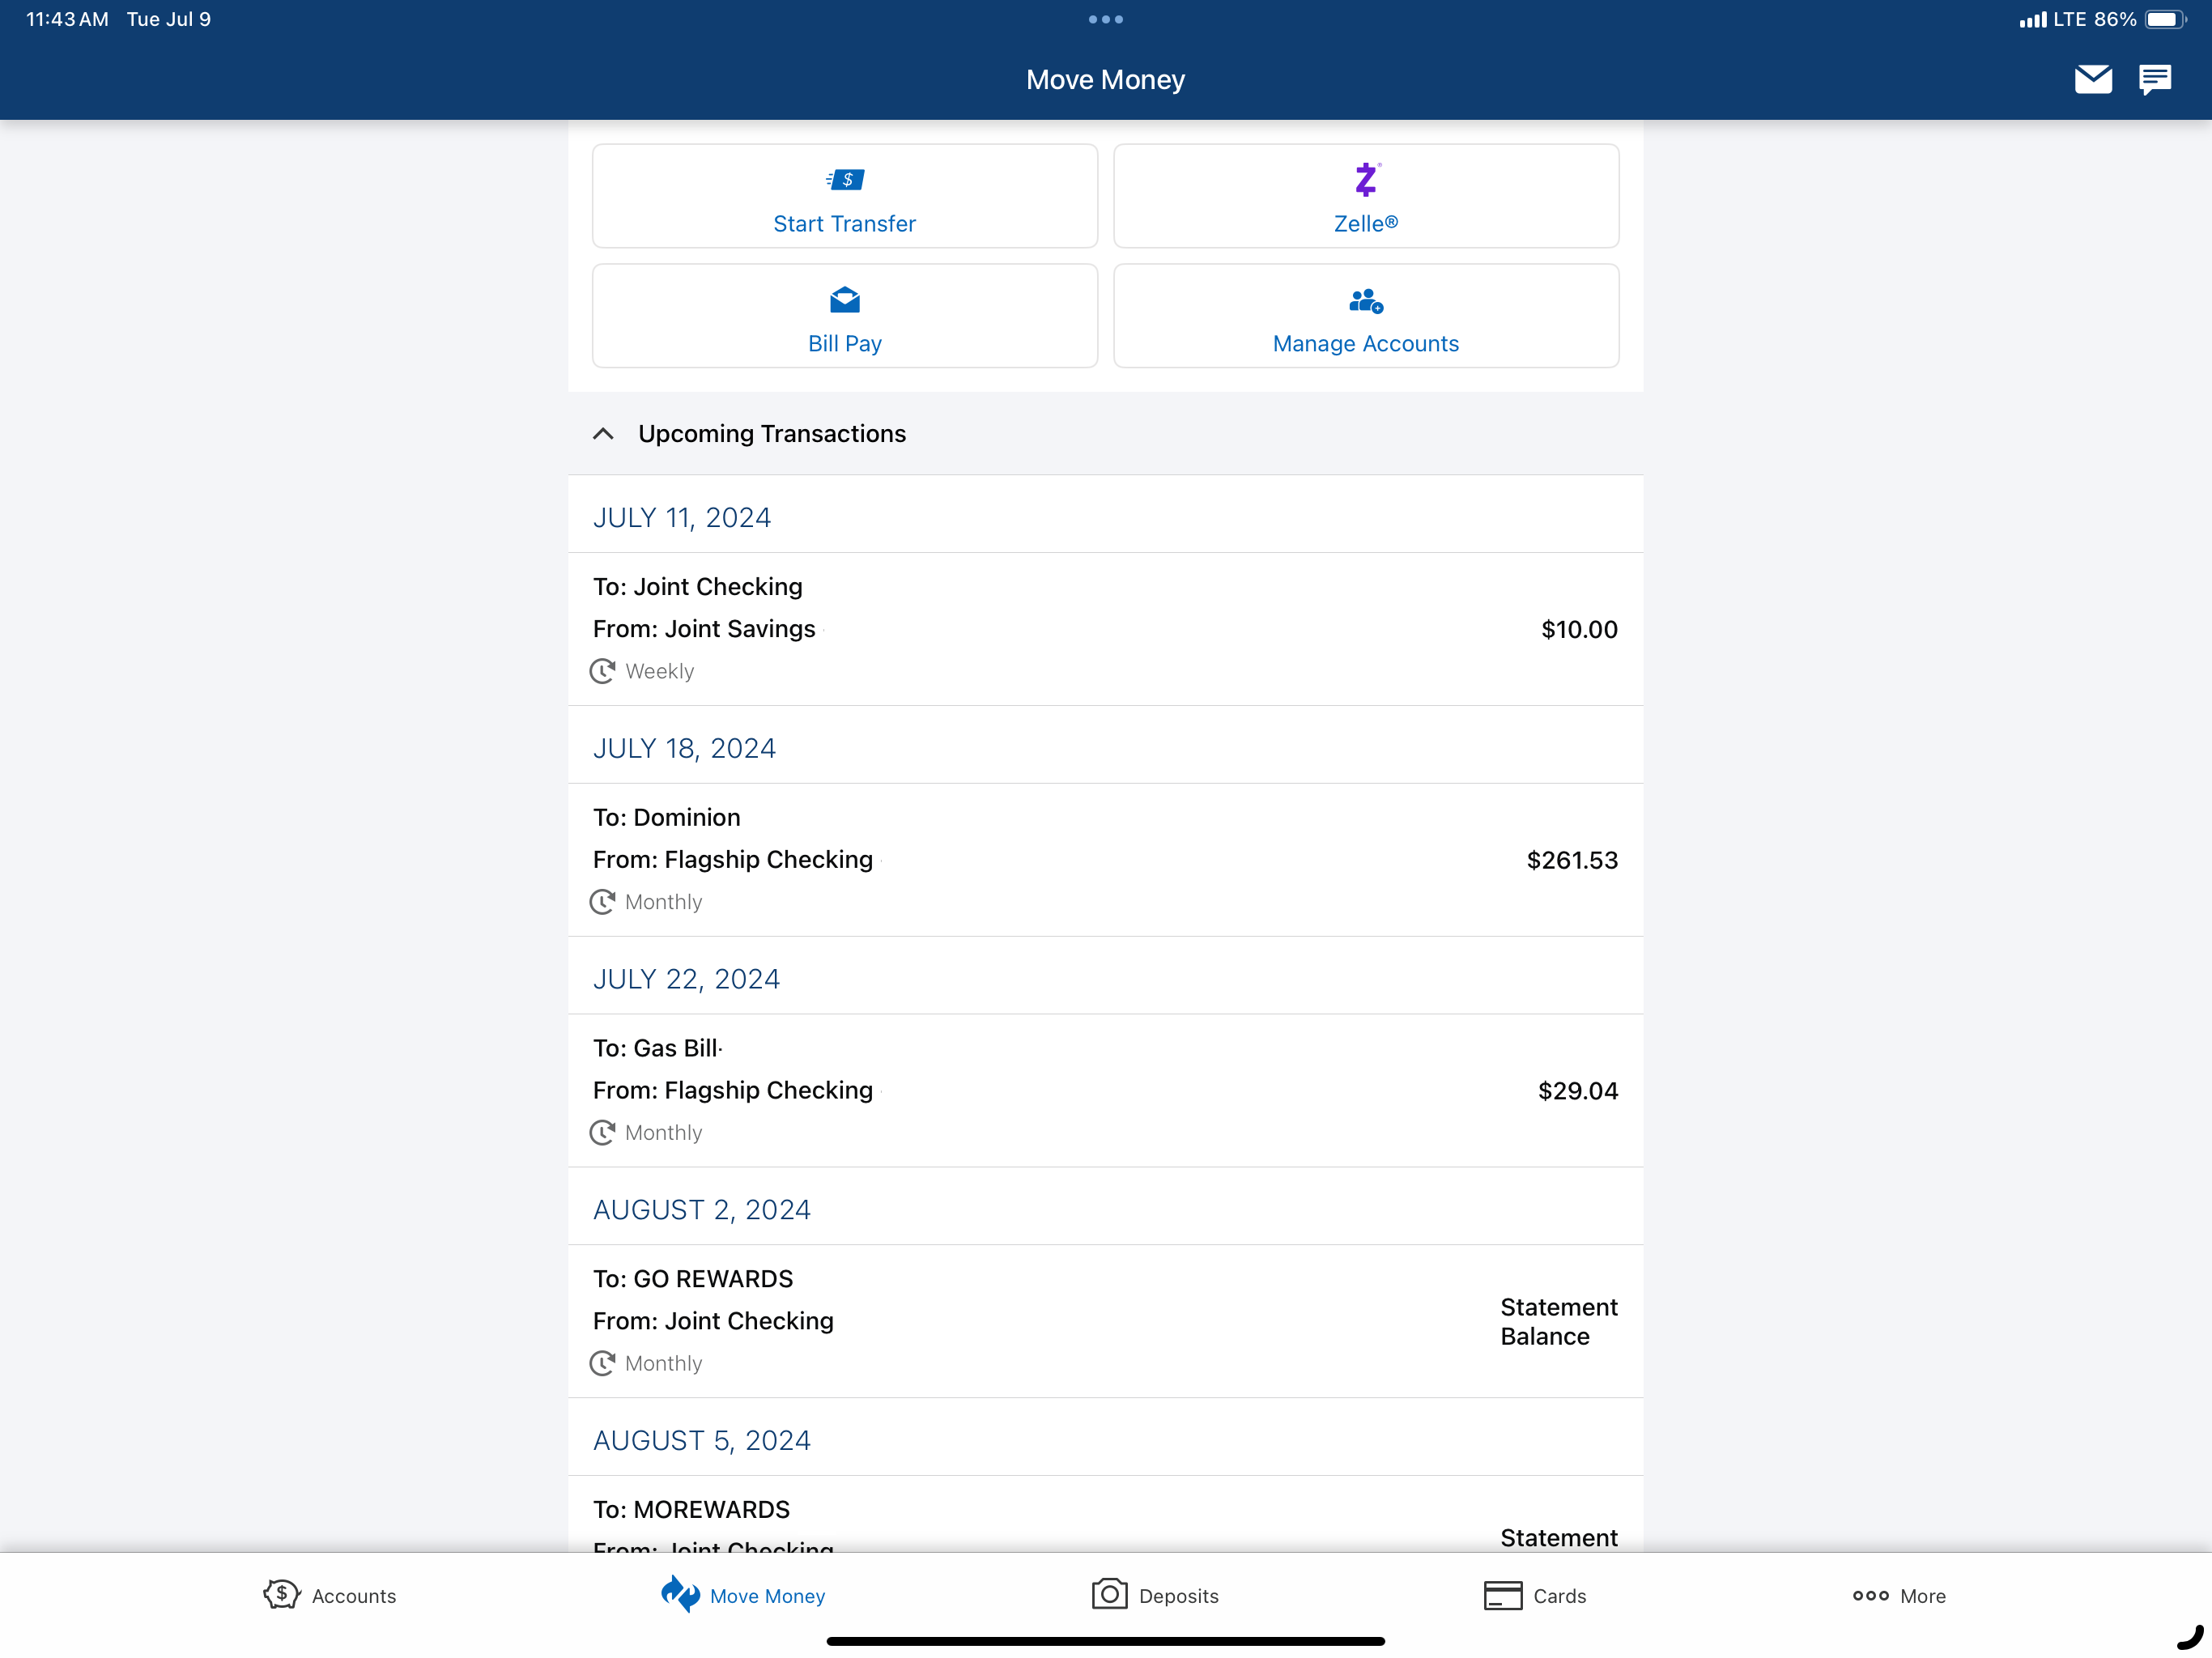Tap recurring clock icon for GO REWARDS
2212x1658 pixels.
pyautogui.click(x=602, y=1364)
